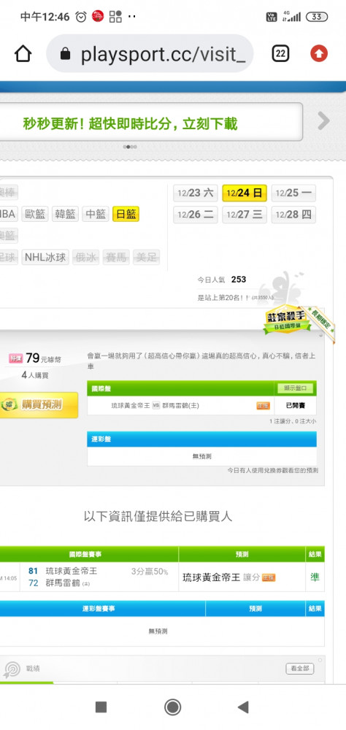Choose the 12/27 三 date tab
This screenshot has width=346, height=730.
(x=245, y=215)
